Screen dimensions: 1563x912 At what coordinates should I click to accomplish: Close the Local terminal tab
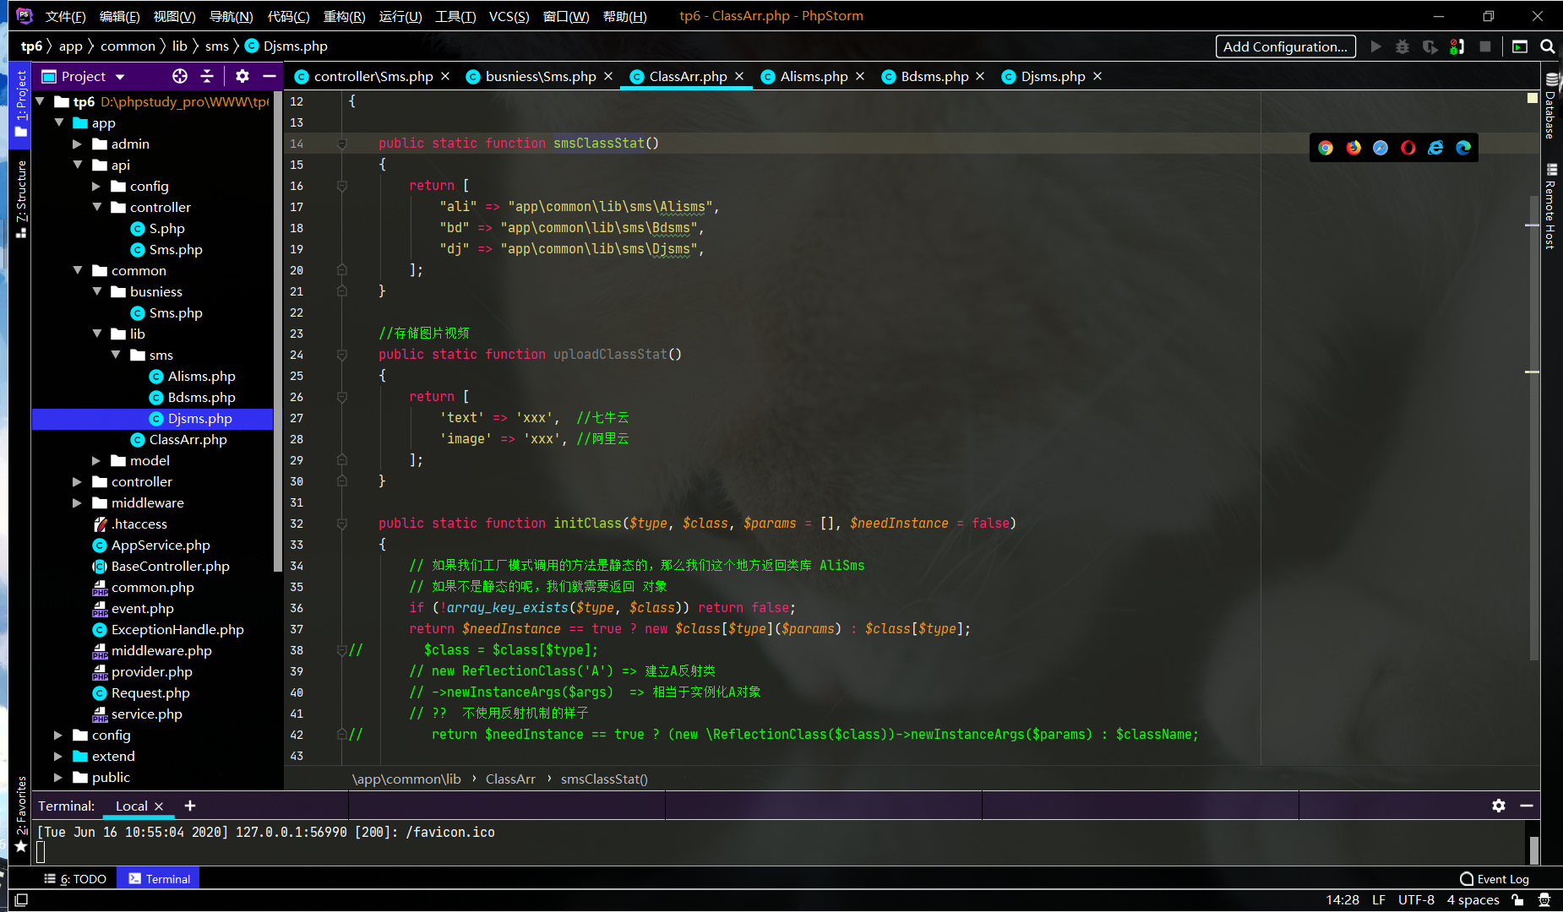[x=159, y=806]
